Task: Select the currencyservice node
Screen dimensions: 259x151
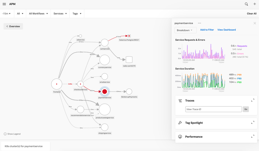Action: click(x=105, y=60)
